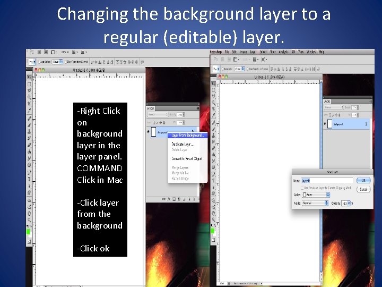382x287 pixels.
Task: Click add layer mask icon, left Layers panel
Action: click(x=174, y=199)
